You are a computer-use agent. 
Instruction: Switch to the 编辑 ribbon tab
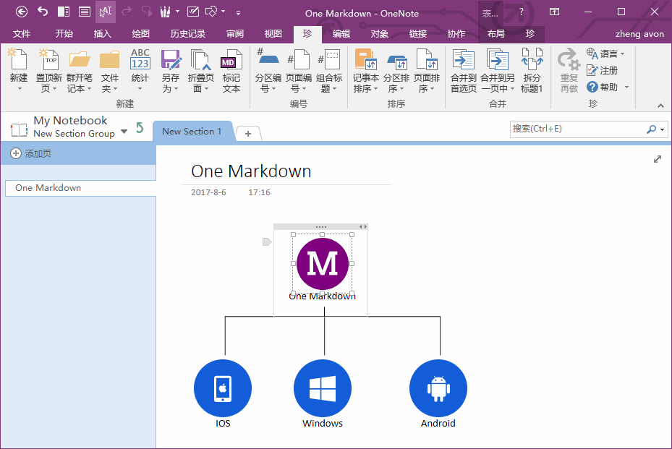click(341, 34)
